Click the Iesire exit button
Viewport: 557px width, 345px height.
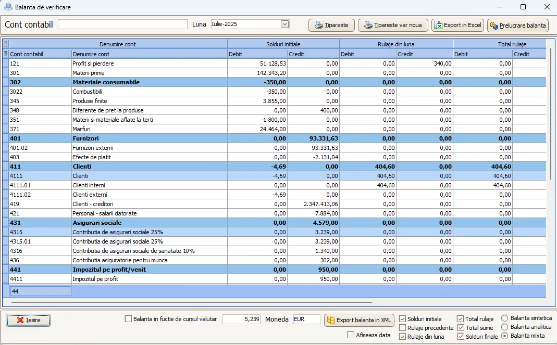(29, 320)
